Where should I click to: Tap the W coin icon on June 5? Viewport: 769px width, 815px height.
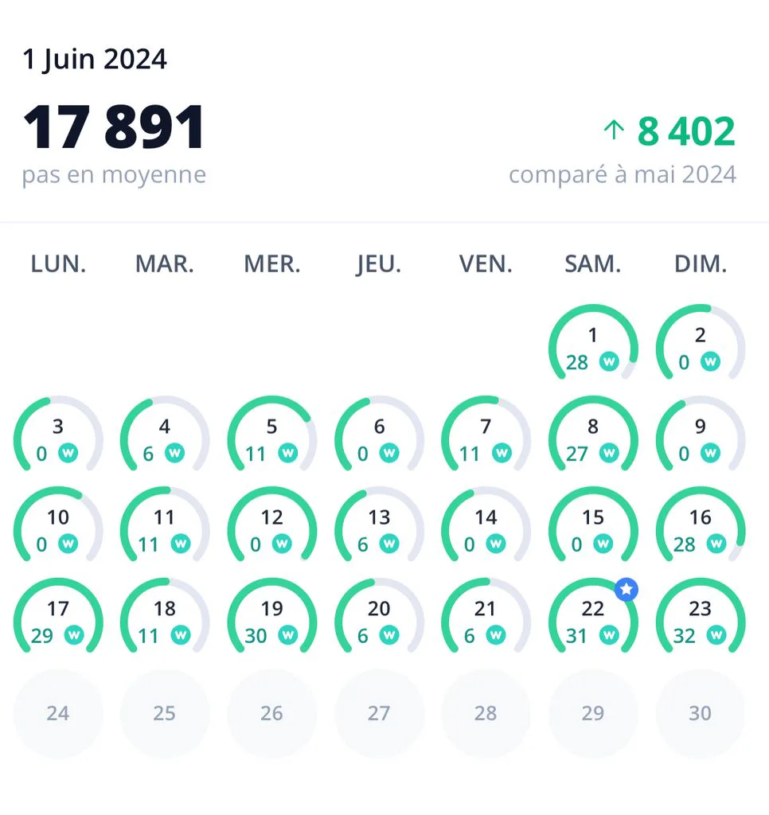coord(287,453)
